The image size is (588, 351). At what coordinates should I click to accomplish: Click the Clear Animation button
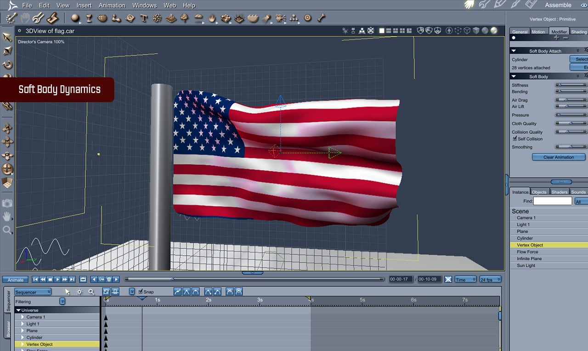pos(558,157)
